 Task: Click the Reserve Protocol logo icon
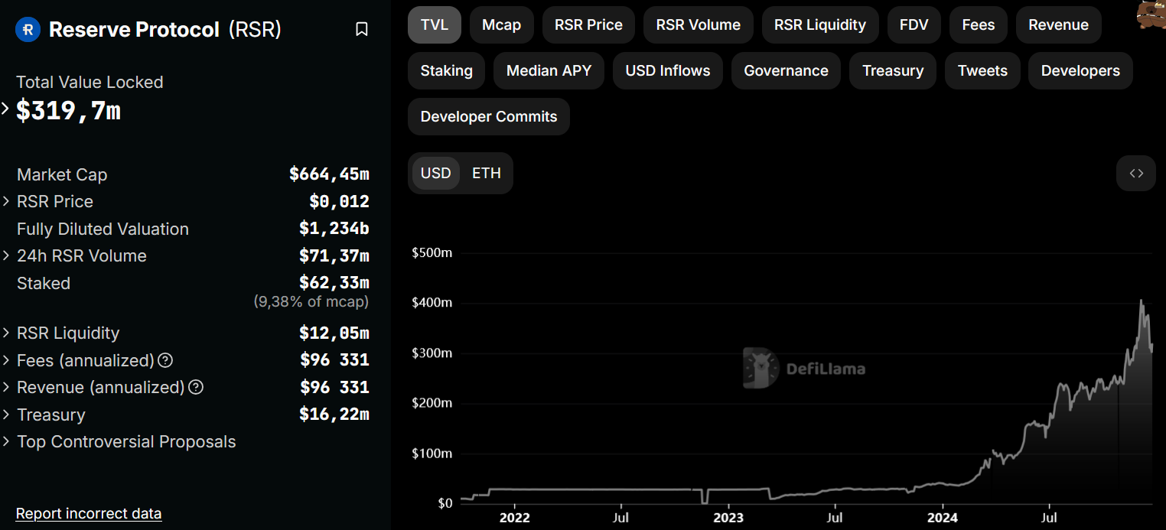28,30
